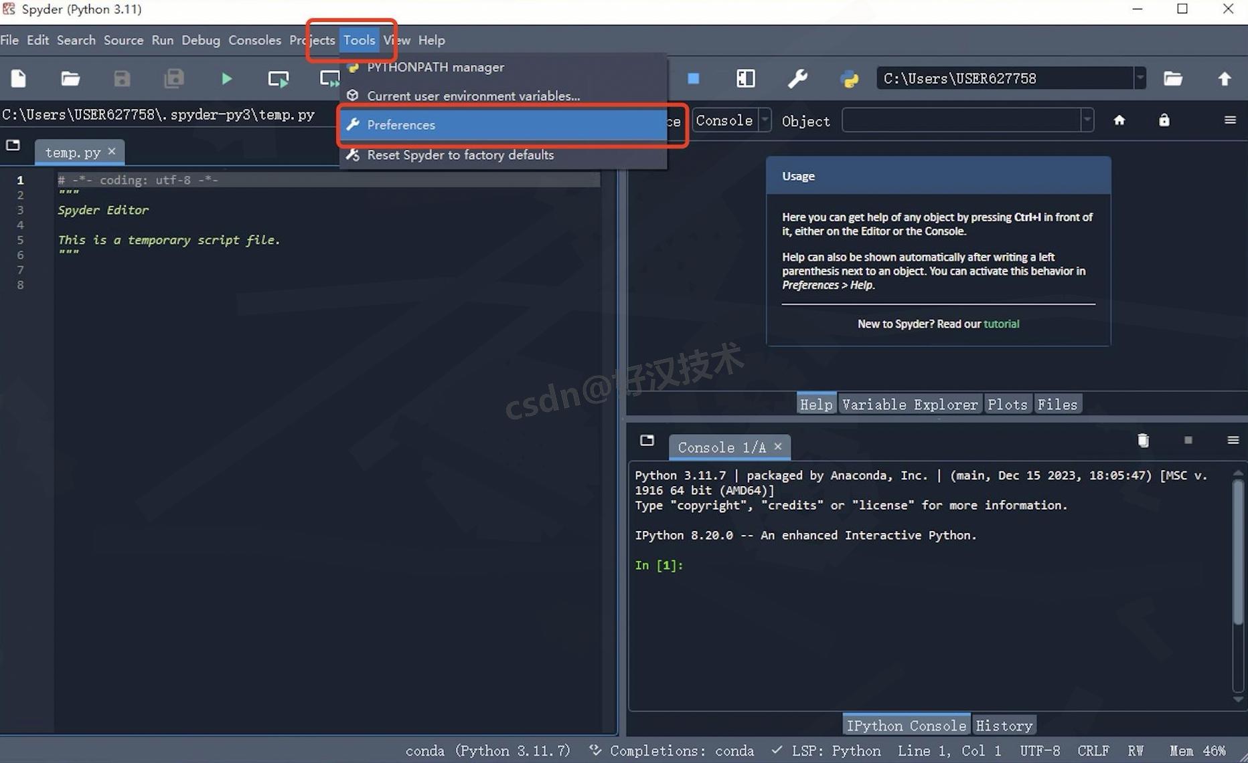Image resolution: width=1248 pixels, height=763 pixels.
Task: Open the Spyder tutorial link
Action: 1001,324
